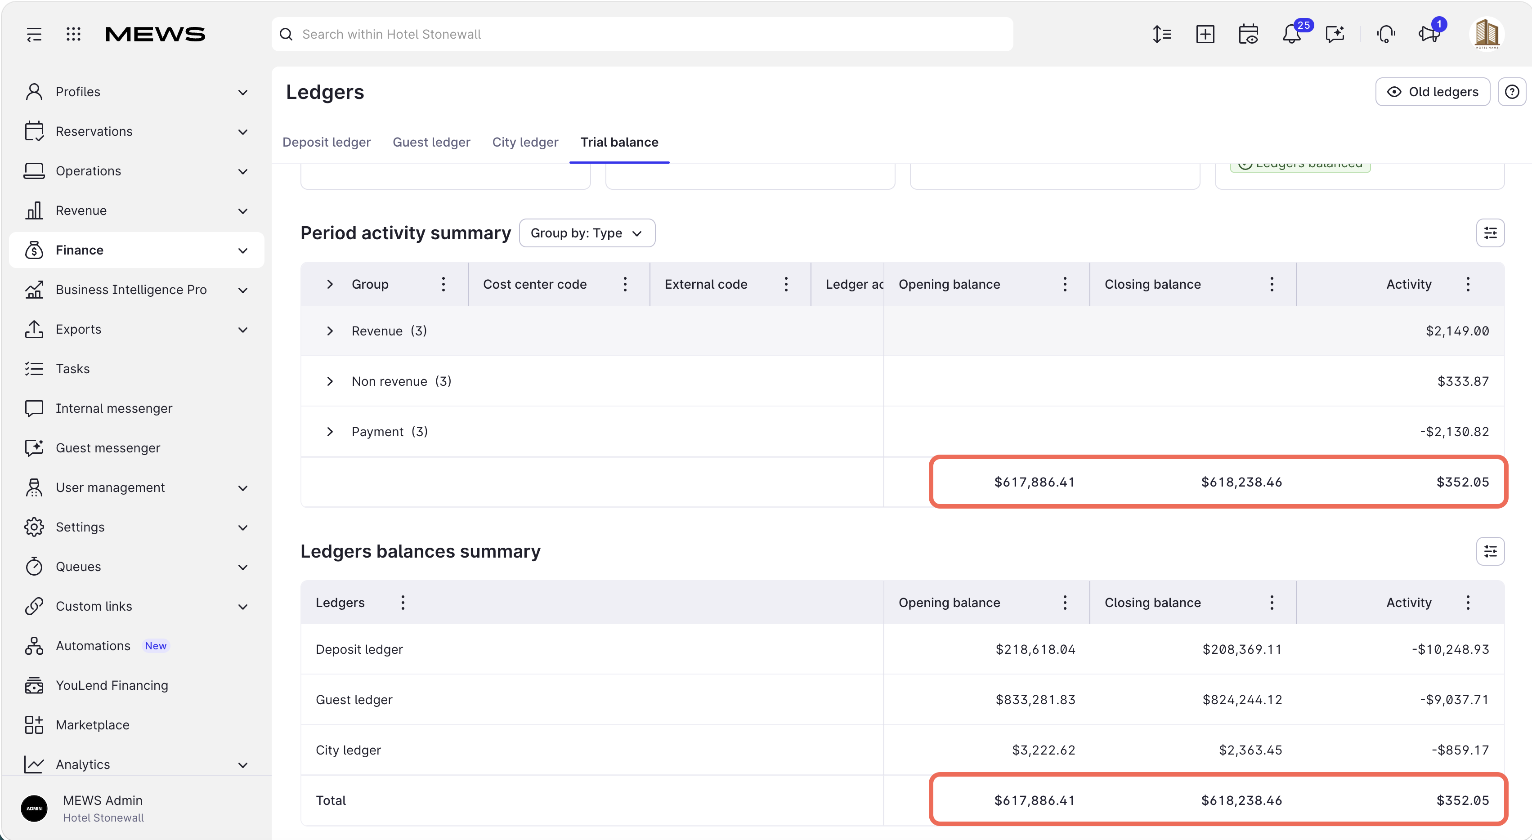The width and height of the screenshot is (1532, 840).
Task: Open the calendar view icon in top bar
Action: [1248, 34]
